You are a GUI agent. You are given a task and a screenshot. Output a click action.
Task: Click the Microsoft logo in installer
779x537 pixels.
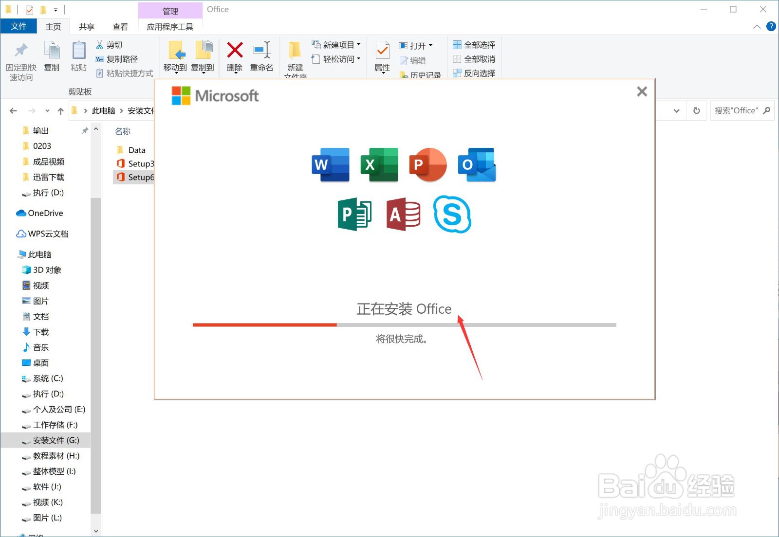tap(215, 96)
